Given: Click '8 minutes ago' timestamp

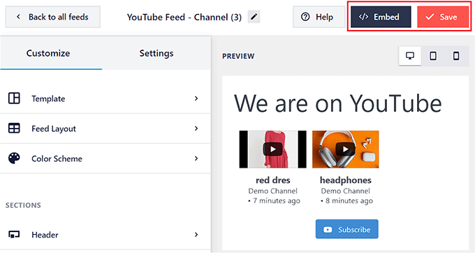Looking at the screenshot, I should coord(349,201).
